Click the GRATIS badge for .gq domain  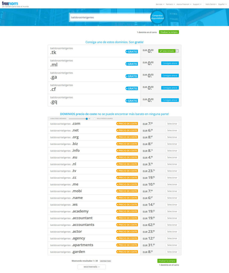(x=132, y=101)
